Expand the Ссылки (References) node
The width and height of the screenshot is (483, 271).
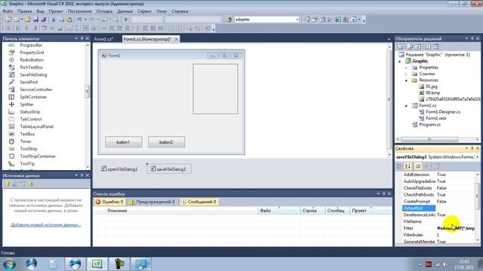click(406, 74)
